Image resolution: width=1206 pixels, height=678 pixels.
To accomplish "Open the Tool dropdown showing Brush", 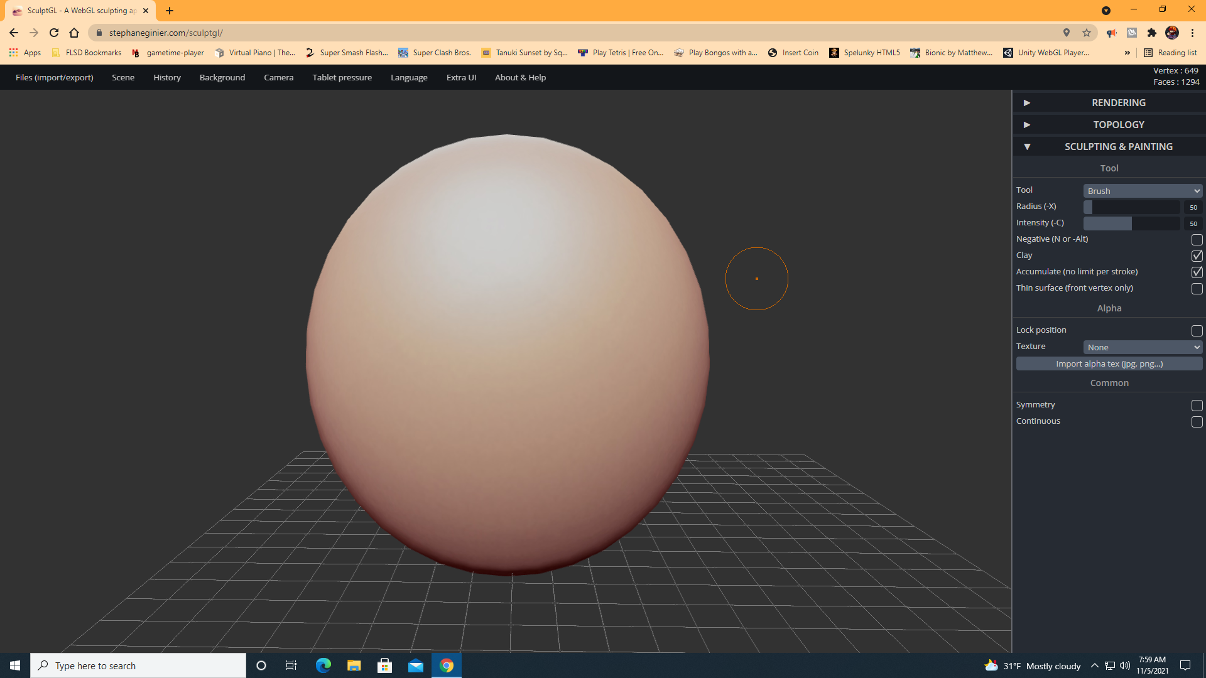I will pyautogui.click(x=1142, y=190).
